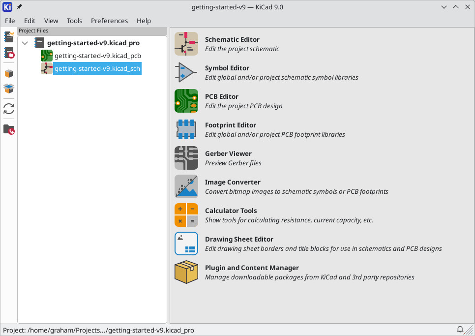Viewport: 475px width, 336px height.
Task: Click the notifications bell in status bar
Action: click(x=460, y=329)
